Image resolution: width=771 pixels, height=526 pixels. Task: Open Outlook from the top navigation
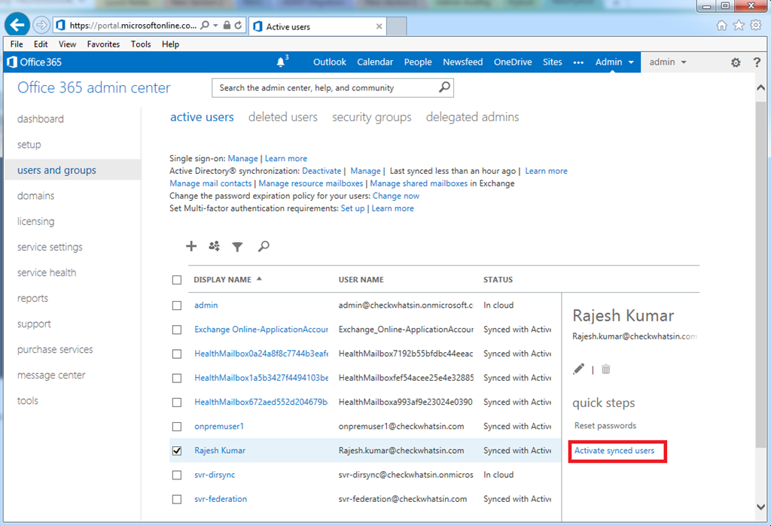(x=330, y=62)
